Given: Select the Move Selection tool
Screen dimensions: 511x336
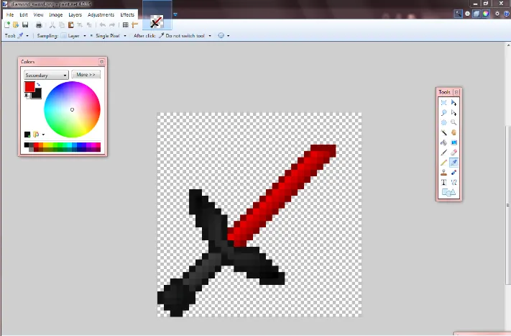Looking at the screenshot, I should 454,112.
